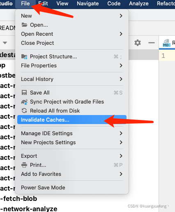175x212 pixels.
Task: Click the folder icon beside Open...
Action: (24, 25)
